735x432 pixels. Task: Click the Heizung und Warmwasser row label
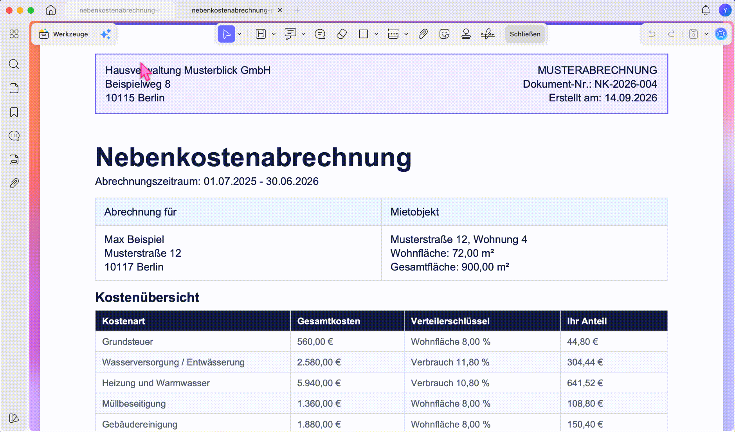point(156,383)
